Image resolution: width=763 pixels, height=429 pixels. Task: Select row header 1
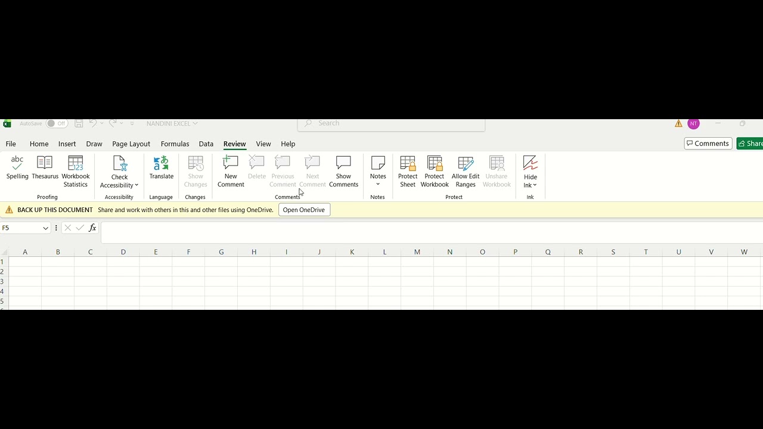pos(3,262)
